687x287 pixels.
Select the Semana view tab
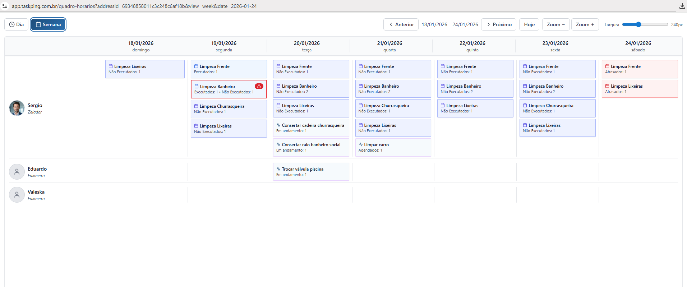[x=48, y=24]
